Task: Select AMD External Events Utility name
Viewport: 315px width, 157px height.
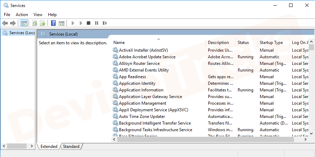Action: (x=144, y=70)
